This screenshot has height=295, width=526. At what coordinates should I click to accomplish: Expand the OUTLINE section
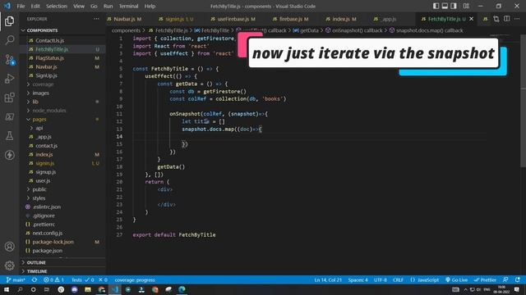[x=62, y=262]
